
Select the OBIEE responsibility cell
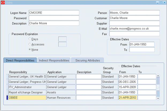(27, 98)
